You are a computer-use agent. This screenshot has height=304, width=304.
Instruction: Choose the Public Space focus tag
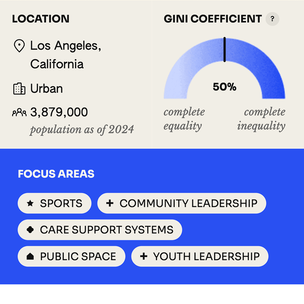point(71,256)
